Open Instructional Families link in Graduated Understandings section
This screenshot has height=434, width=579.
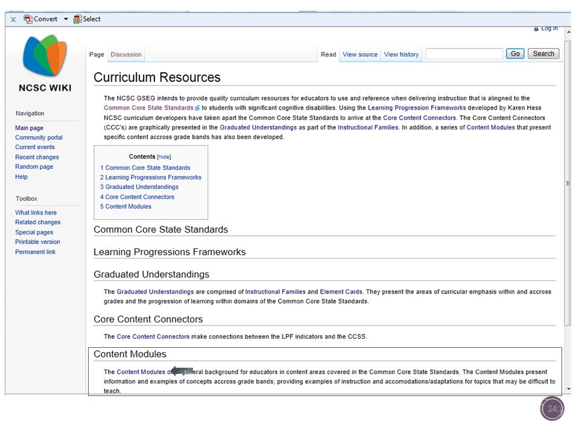click(x=276, y=292)
